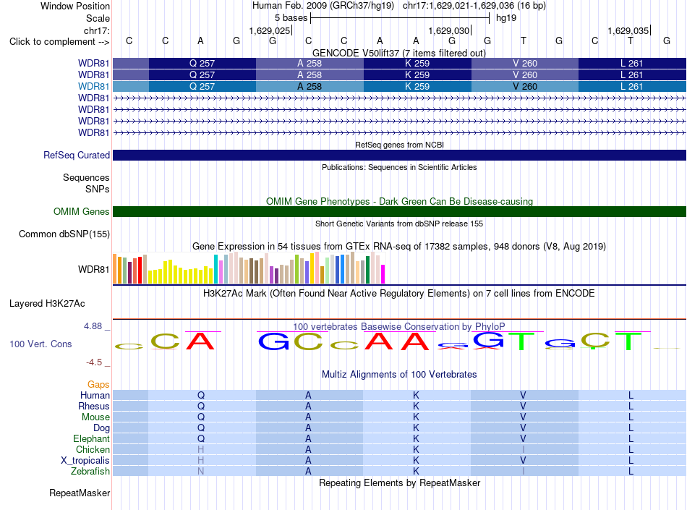Click the dark blue RefSeq Curated bar
The height and width of the screenshot is (510, 687).
(x=399, y=155)
